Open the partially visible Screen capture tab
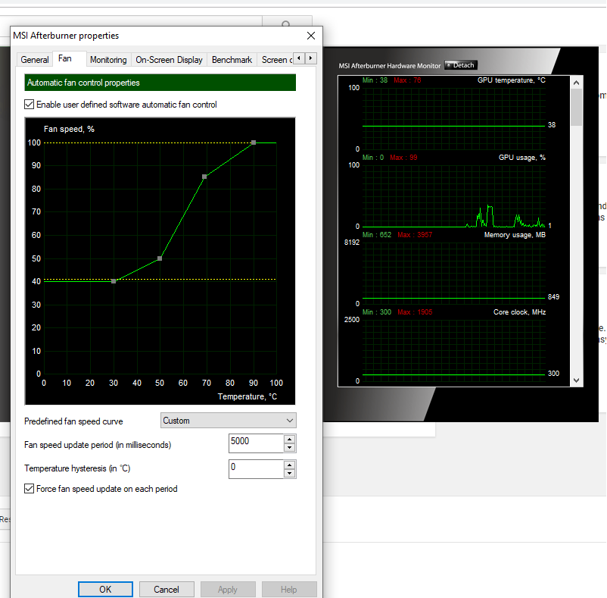607x598 pixels. (276, 60)
